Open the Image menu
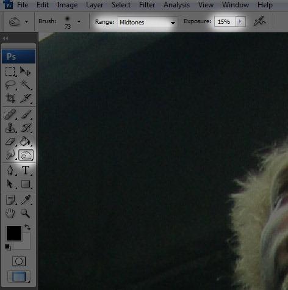The height and width of the screenshot is (290, 288). [x=67, y=5]
